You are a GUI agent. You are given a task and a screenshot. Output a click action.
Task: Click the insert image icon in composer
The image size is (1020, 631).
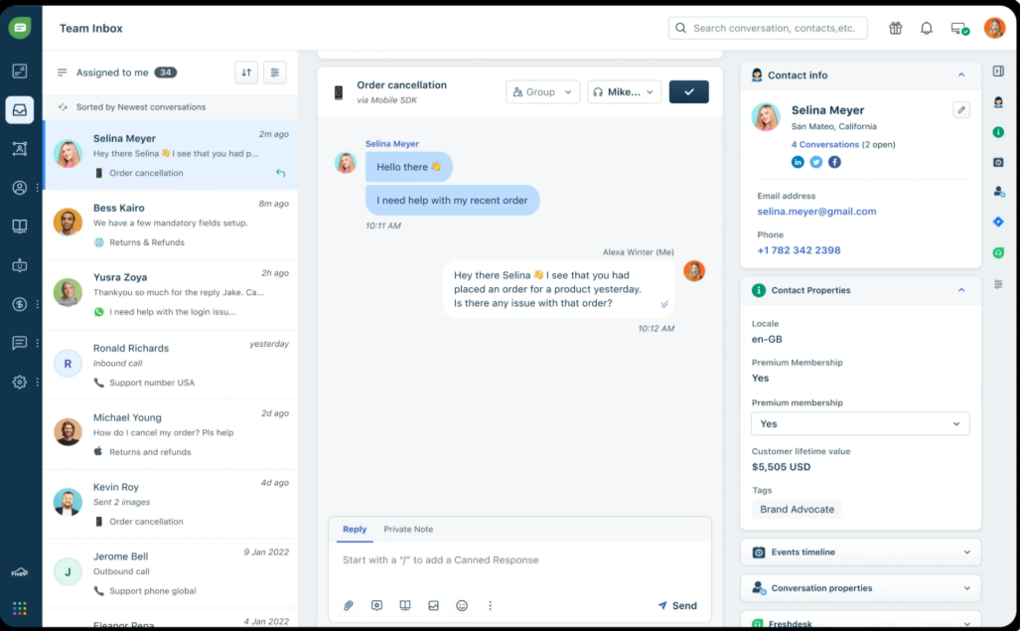click(x=433, y=605)
